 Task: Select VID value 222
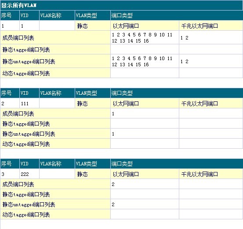[25, 174]
